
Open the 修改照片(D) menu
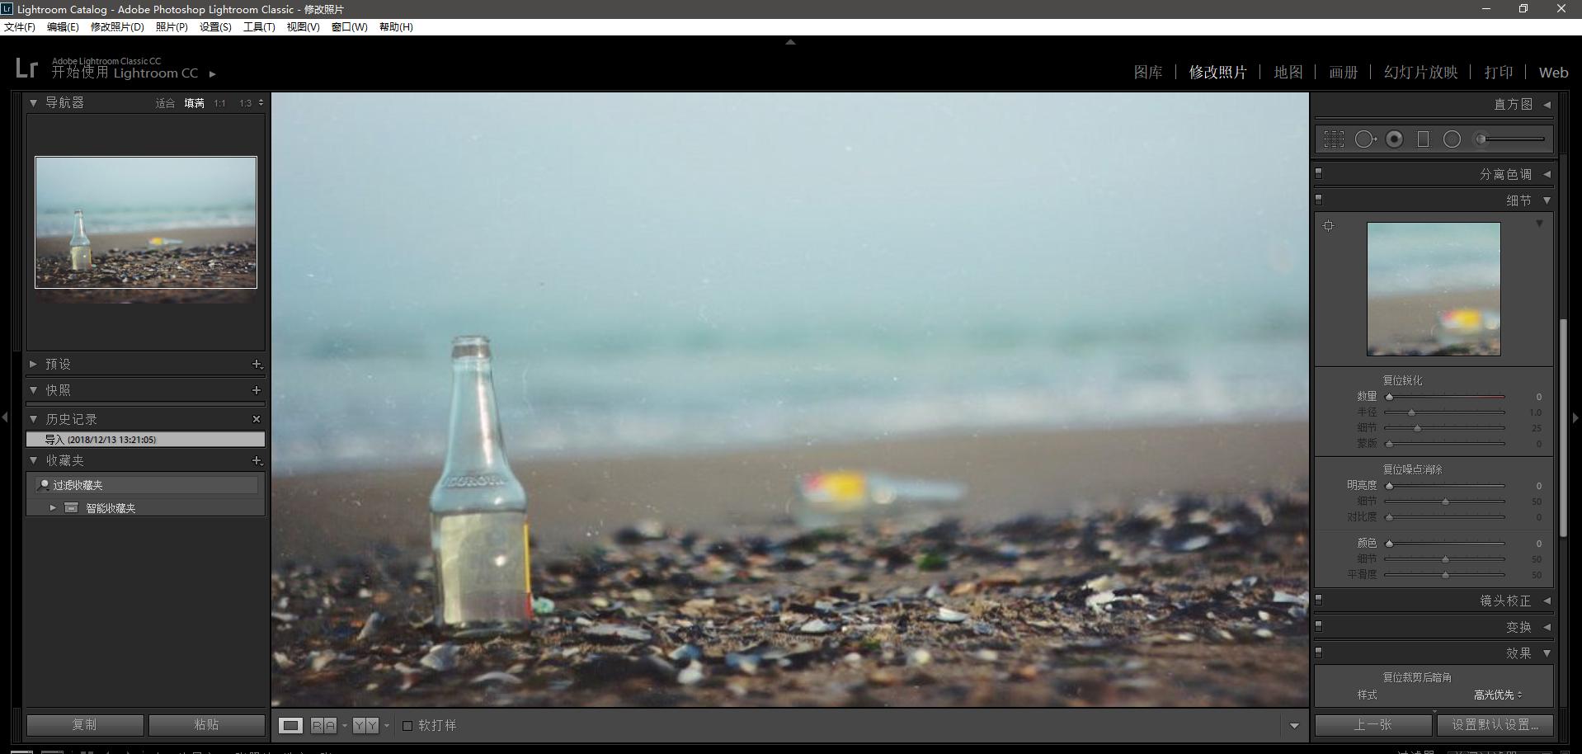117,27
